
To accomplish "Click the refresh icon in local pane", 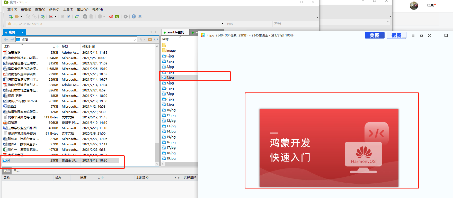I will [156, 40].
